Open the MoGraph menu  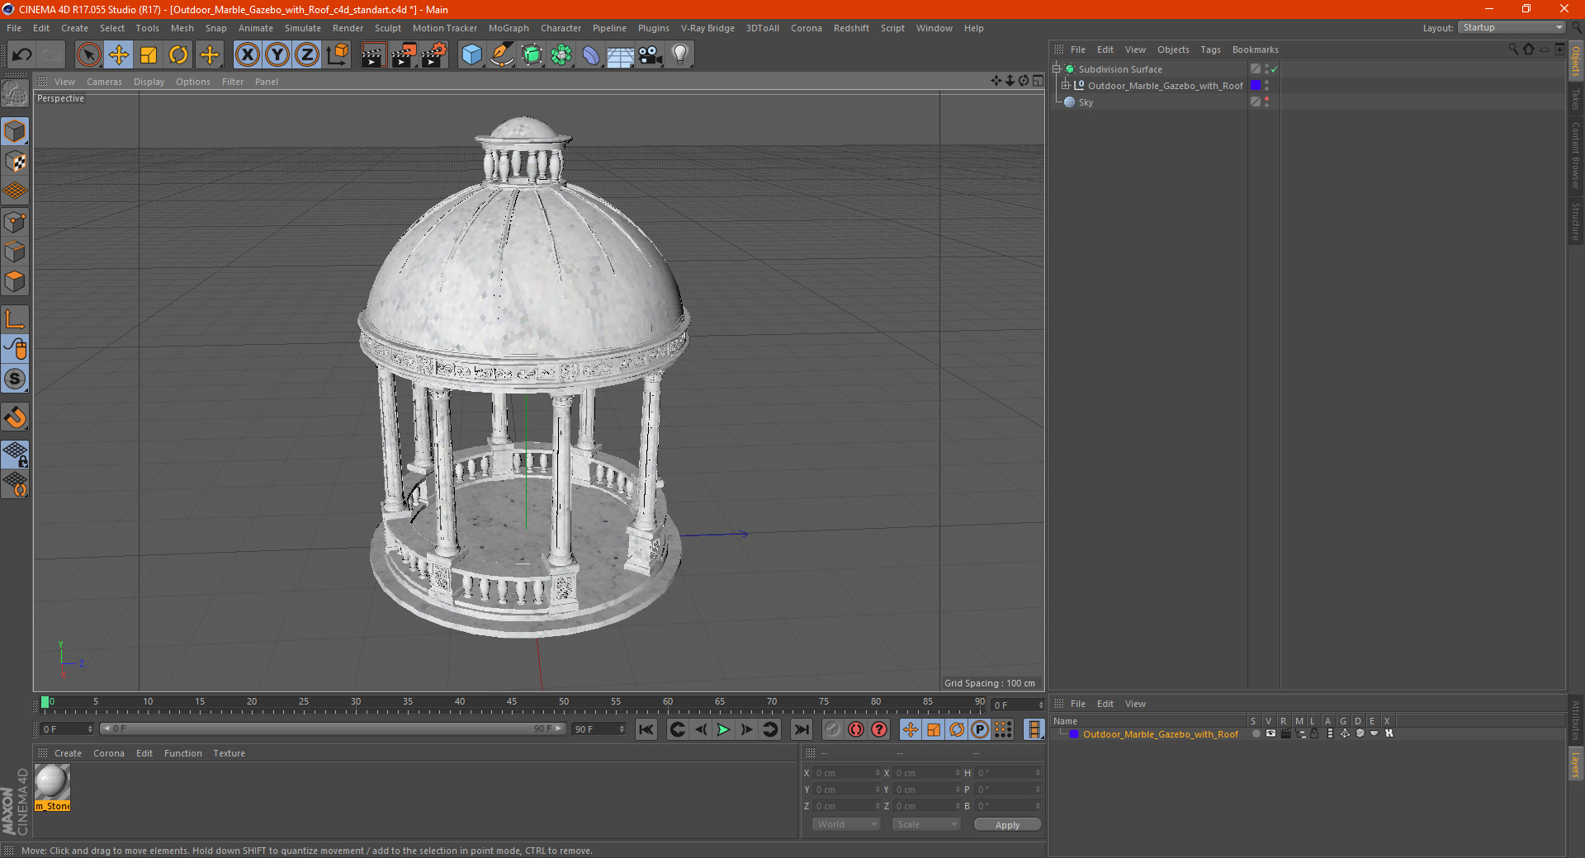coord(509,28)
